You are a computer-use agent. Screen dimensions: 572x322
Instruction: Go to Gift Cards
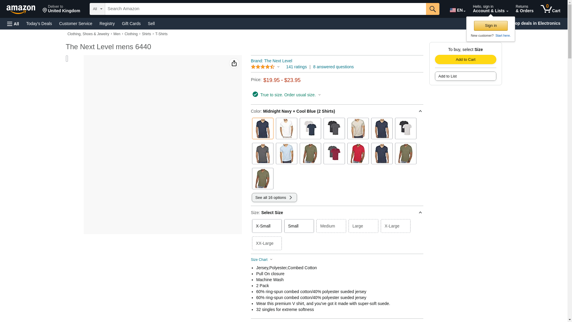click(x=131, y=24)
